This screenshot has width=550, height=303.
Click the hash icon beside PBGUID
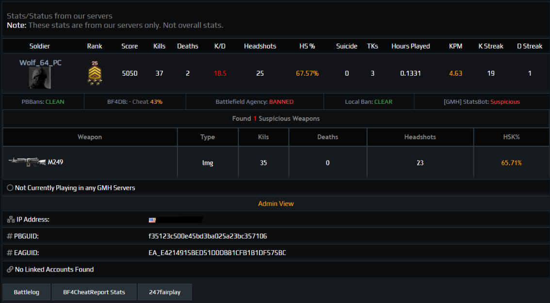(x=10, y=237)
